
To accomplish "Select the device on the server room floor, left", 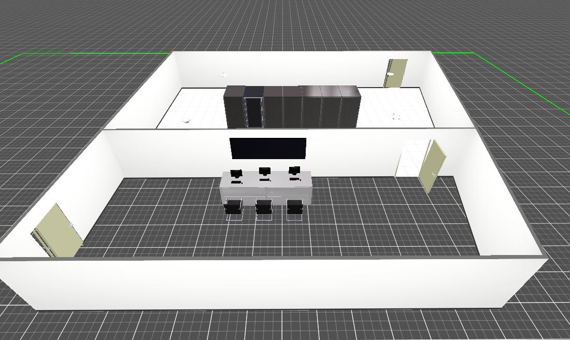I will point(187,121).
